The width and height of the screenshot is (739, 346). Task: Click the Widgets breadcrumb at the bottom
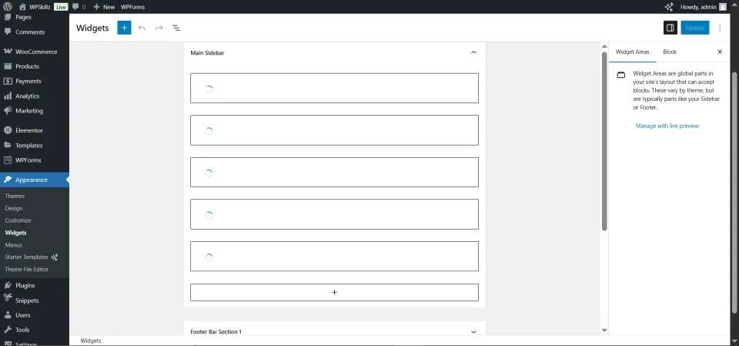(91, 341)
